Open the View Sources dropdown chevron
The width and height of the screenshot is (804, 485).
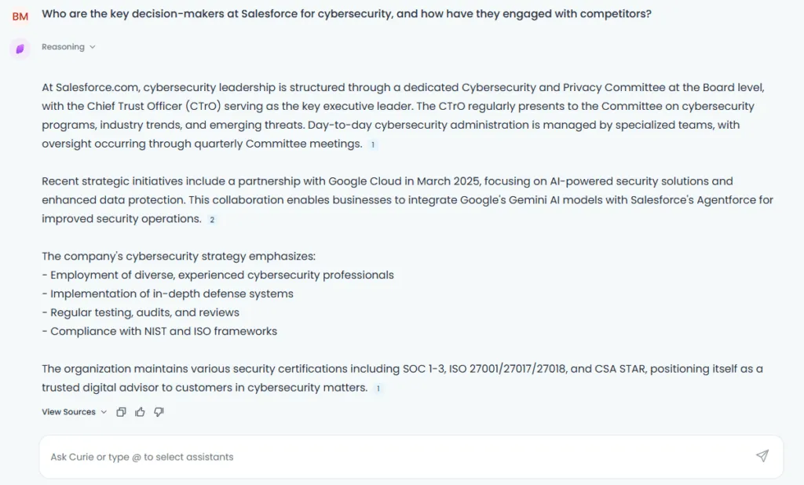click(x=104, y=412)
